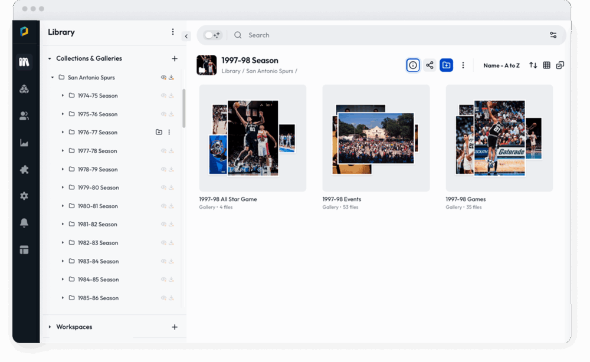Toggle the AI search switch
This screenshot has height=362, width=590.
(x=212, y=35)
